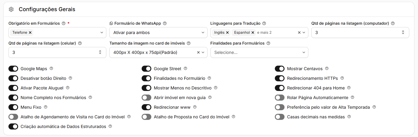Click help icon beside Redirecionar www
This screenshot has height=137, width=418.
click(x=195, y=107)
